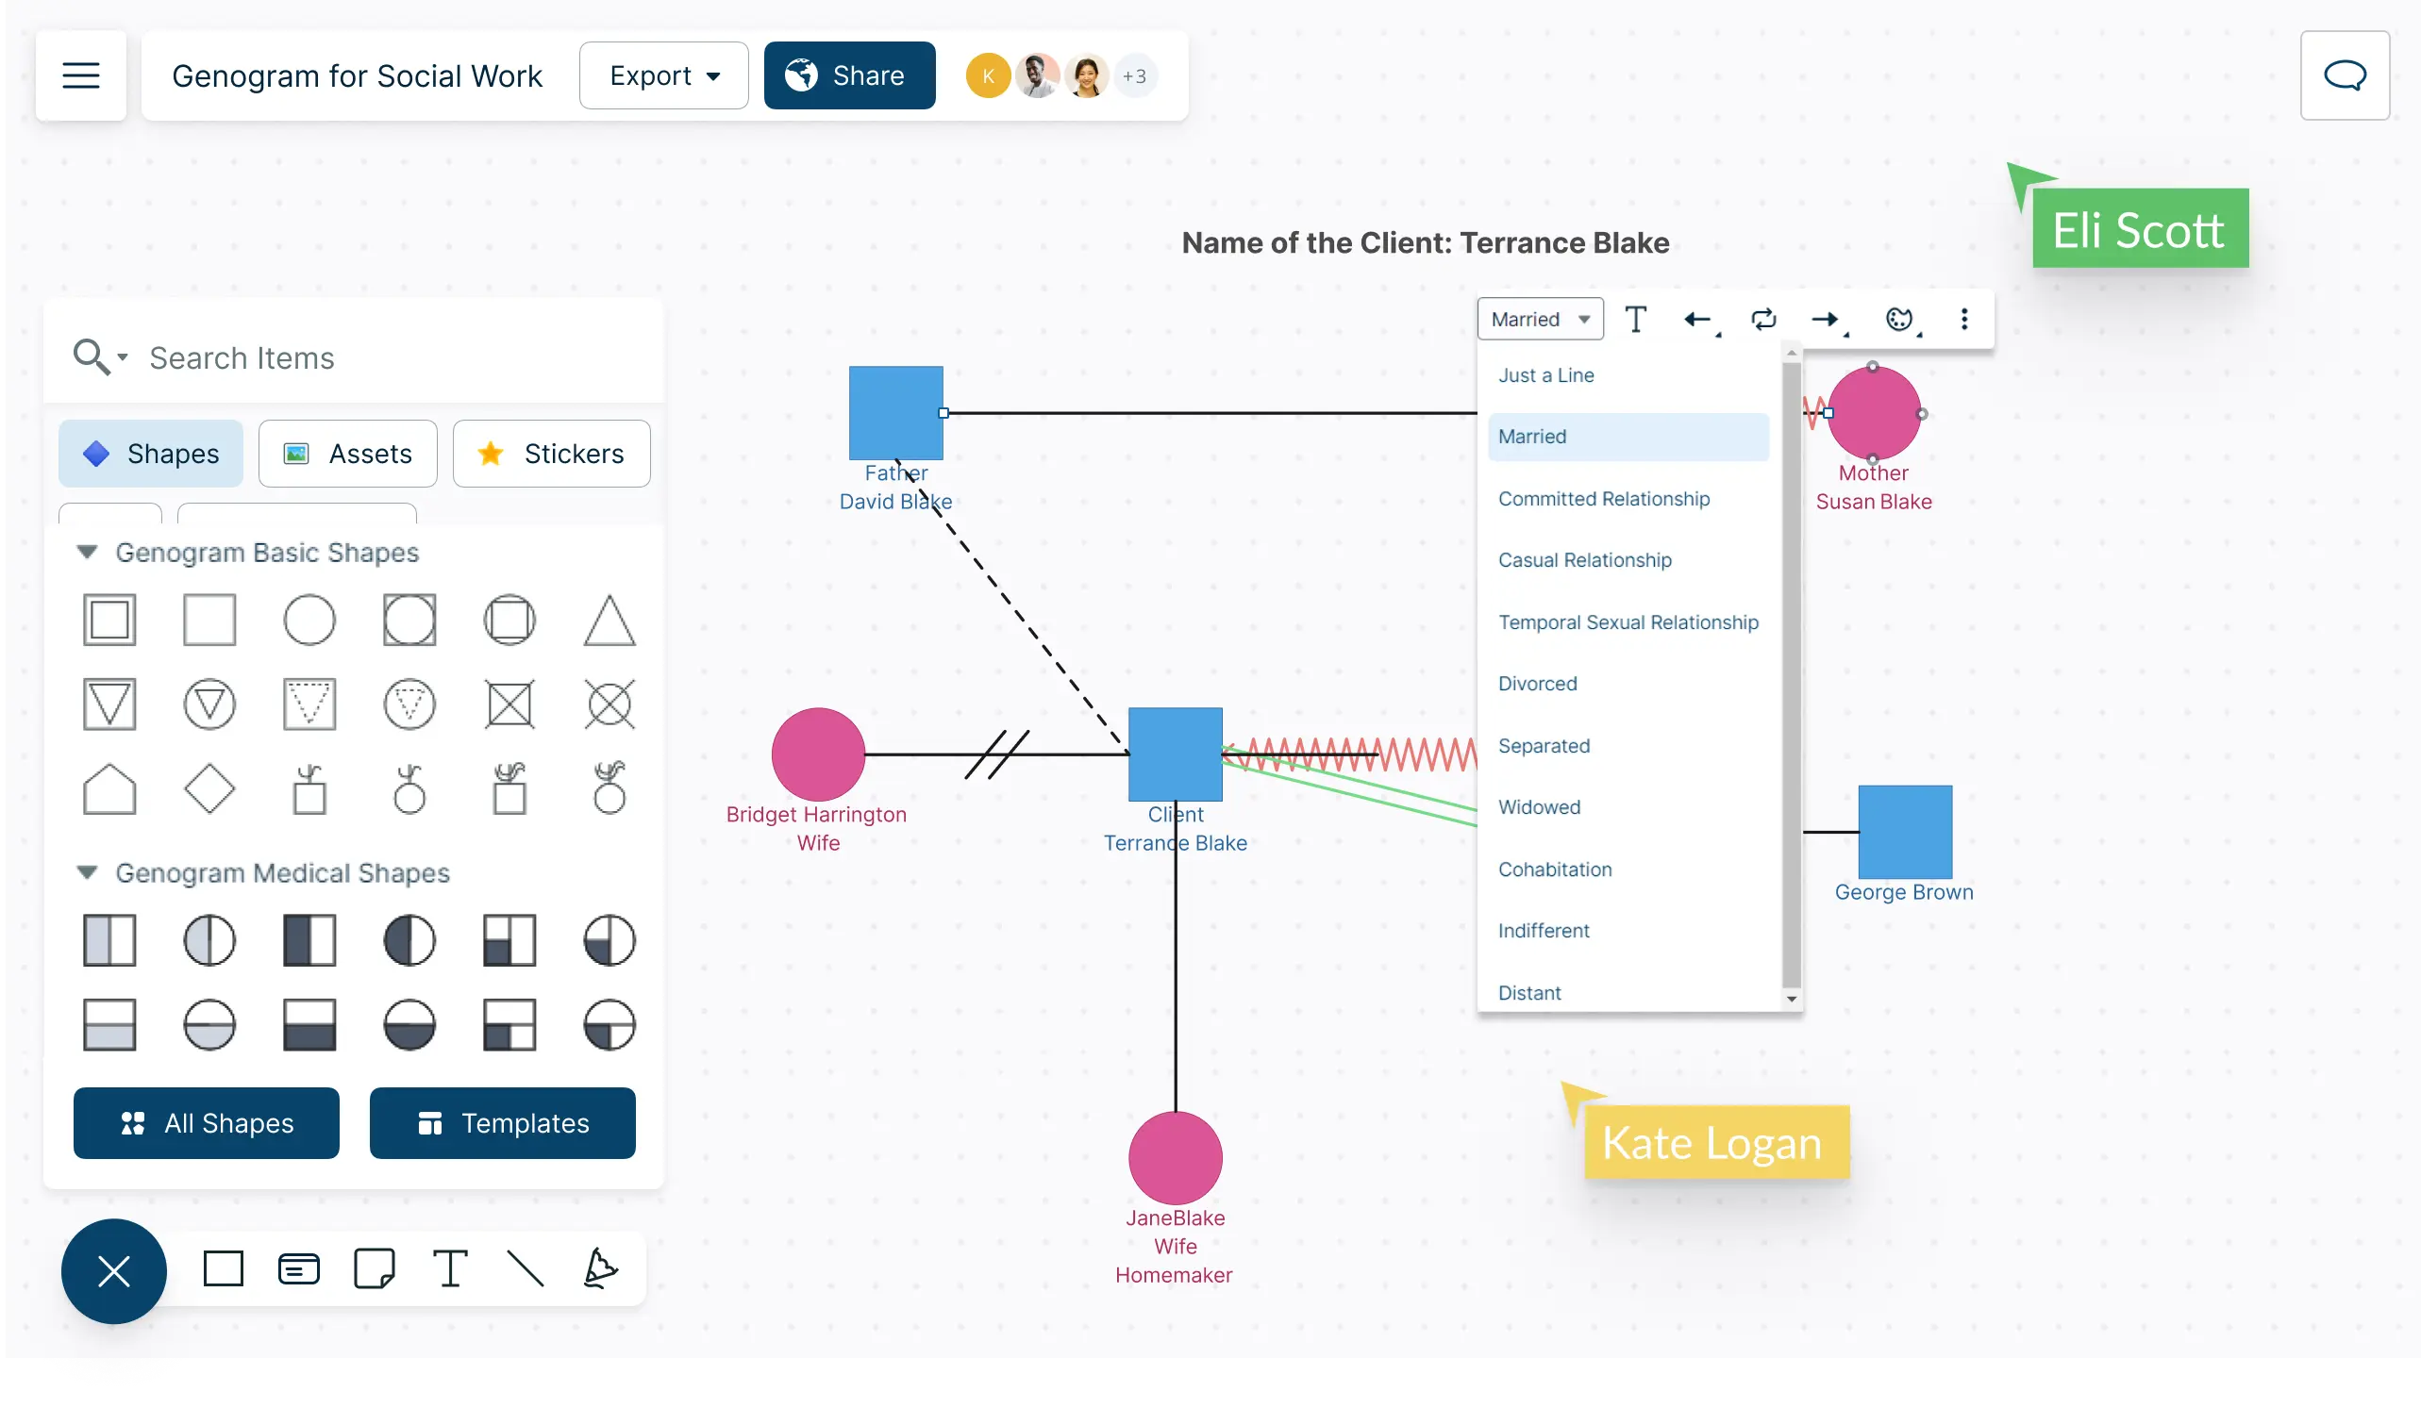Click the more options ellipsis icon
The image size is (2421, 1408).
[1965, 320]
